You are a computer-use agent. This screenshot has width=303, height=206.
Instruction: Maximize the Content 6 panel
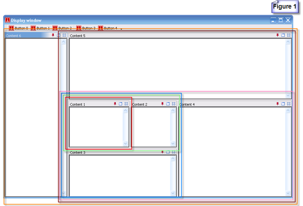click(59, 35)
